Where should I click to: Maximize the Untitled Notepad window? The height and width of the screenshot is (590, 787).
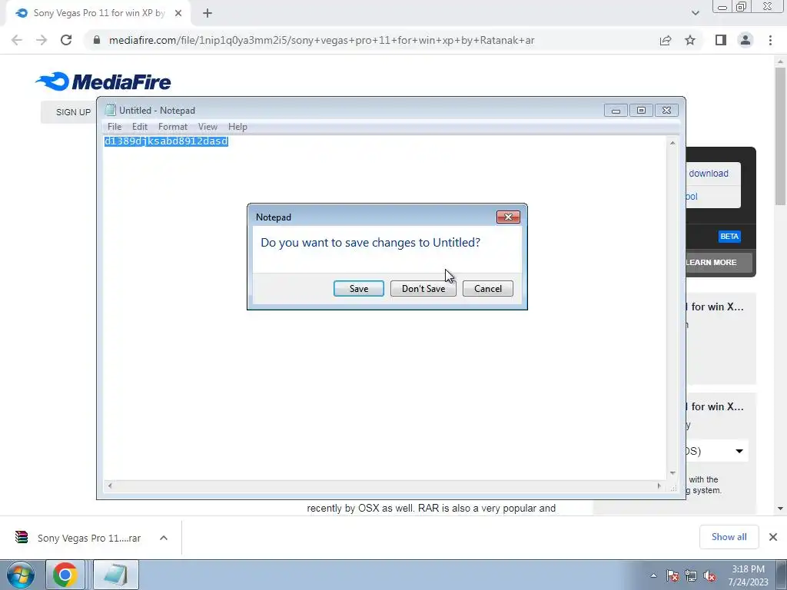tap(641, 111)
